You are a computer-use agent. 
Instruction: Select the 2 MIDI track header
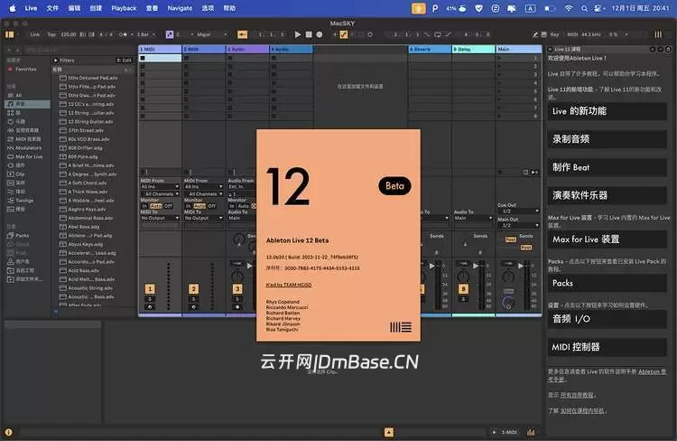point(204,50)
